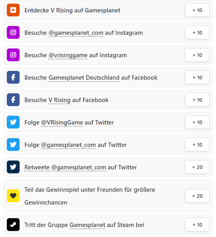
Task: Claim +20 for sharing the Gewinnspiel
Action: click(x=197, y=196)
